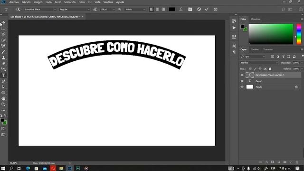
Task: Open the Create Warped Text icon
Action: click(181, 9)
